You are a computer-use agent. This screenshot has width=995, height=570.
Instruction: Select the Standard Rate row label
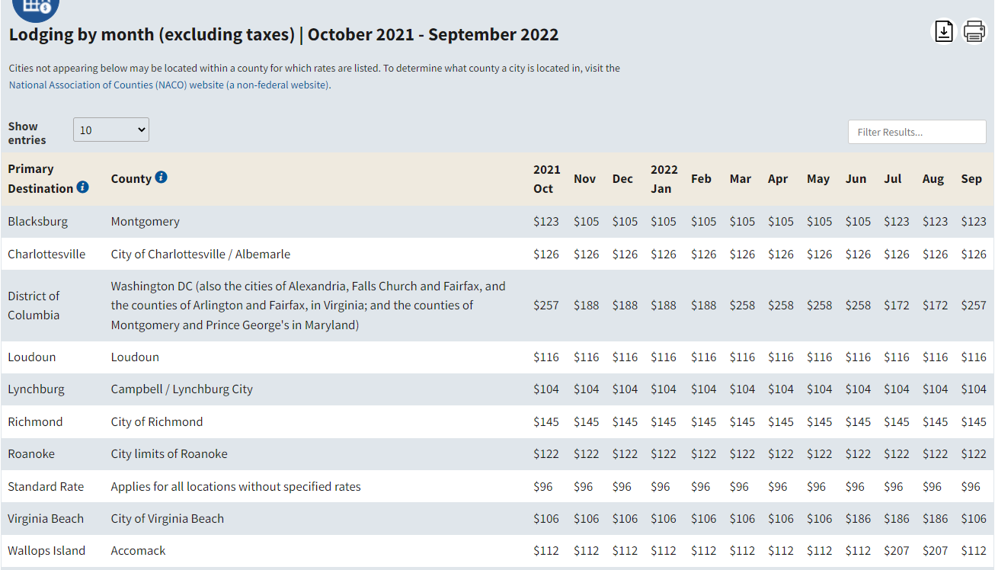click(x=46, y=486)
